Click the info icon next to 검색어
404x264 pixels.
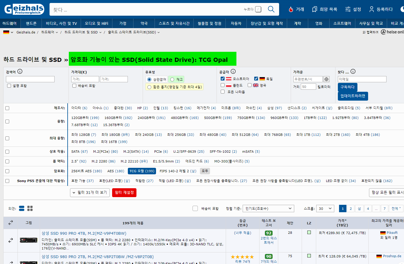tap(20, 72)
